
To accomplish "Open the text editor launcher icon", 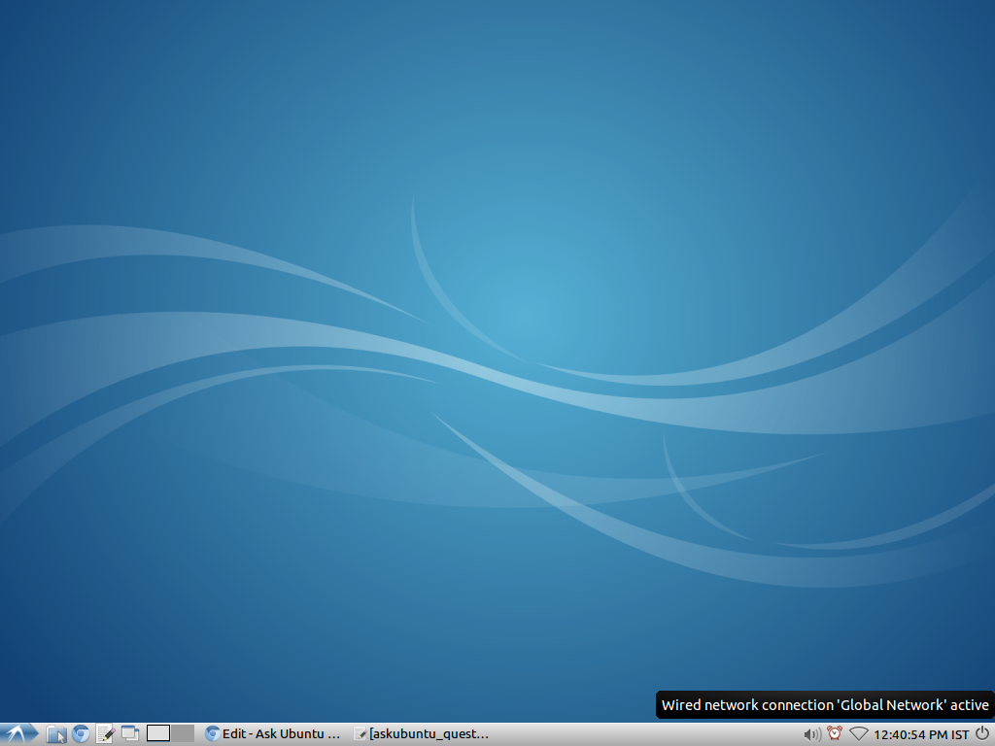I will (105, 734).
